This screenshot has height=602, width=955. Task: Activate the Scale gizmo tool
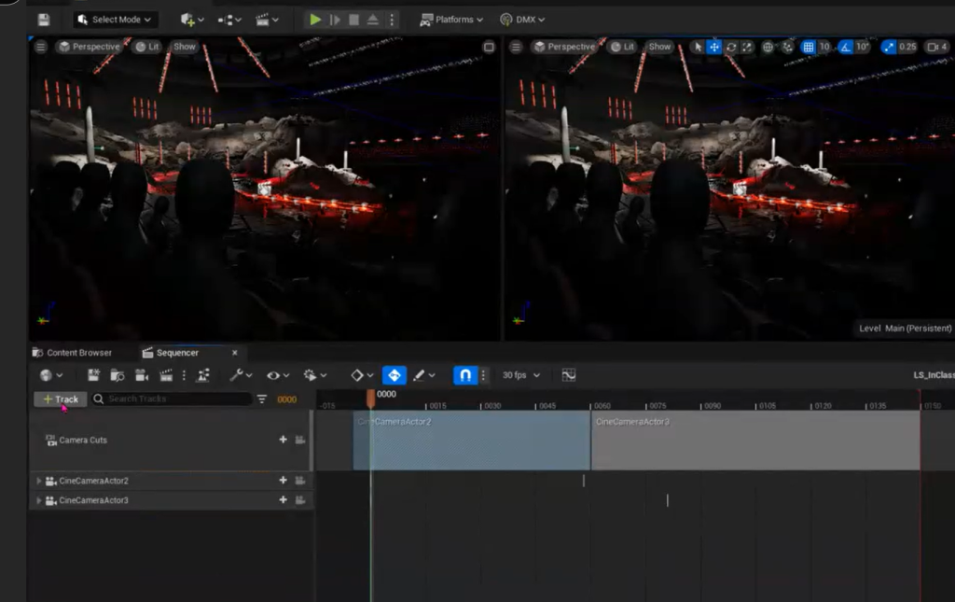pyautogui.click(x=747, y=47)
